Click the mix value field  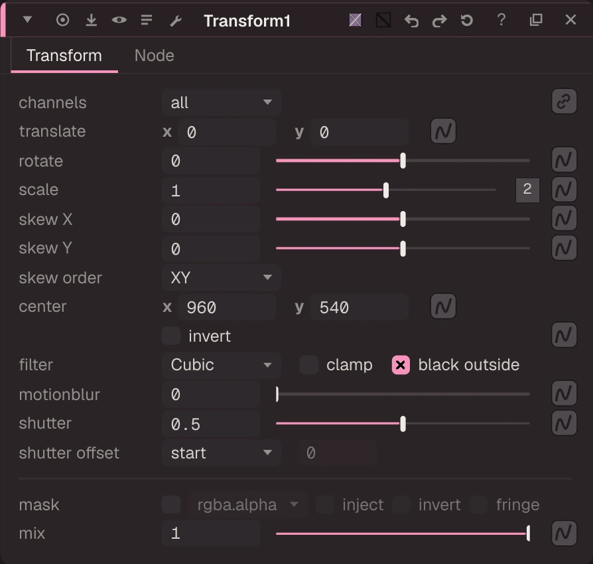click(211, 533)
